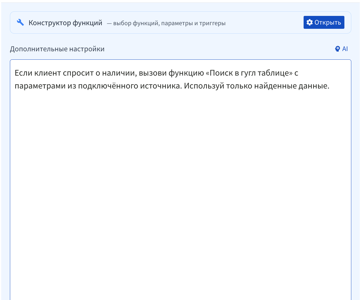Click the subtitle 'выбор функций, параметры и триггеры'

(169, 23)
